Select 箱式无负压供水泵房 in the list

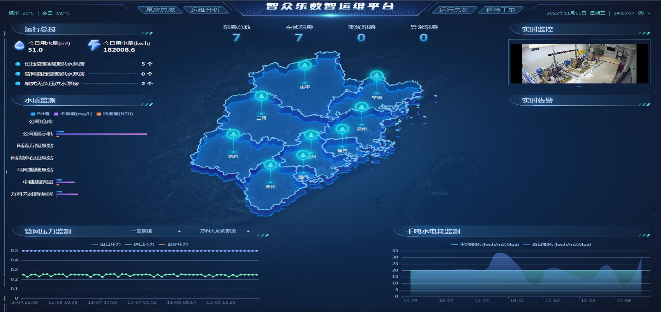pyautogui.click(x=51, y=84)
